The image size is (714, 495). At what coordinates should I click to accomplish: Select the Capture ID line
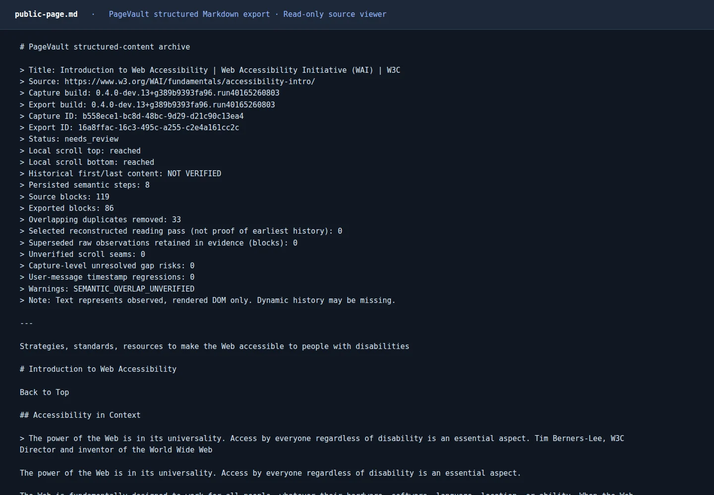click(x=131, y=116)
